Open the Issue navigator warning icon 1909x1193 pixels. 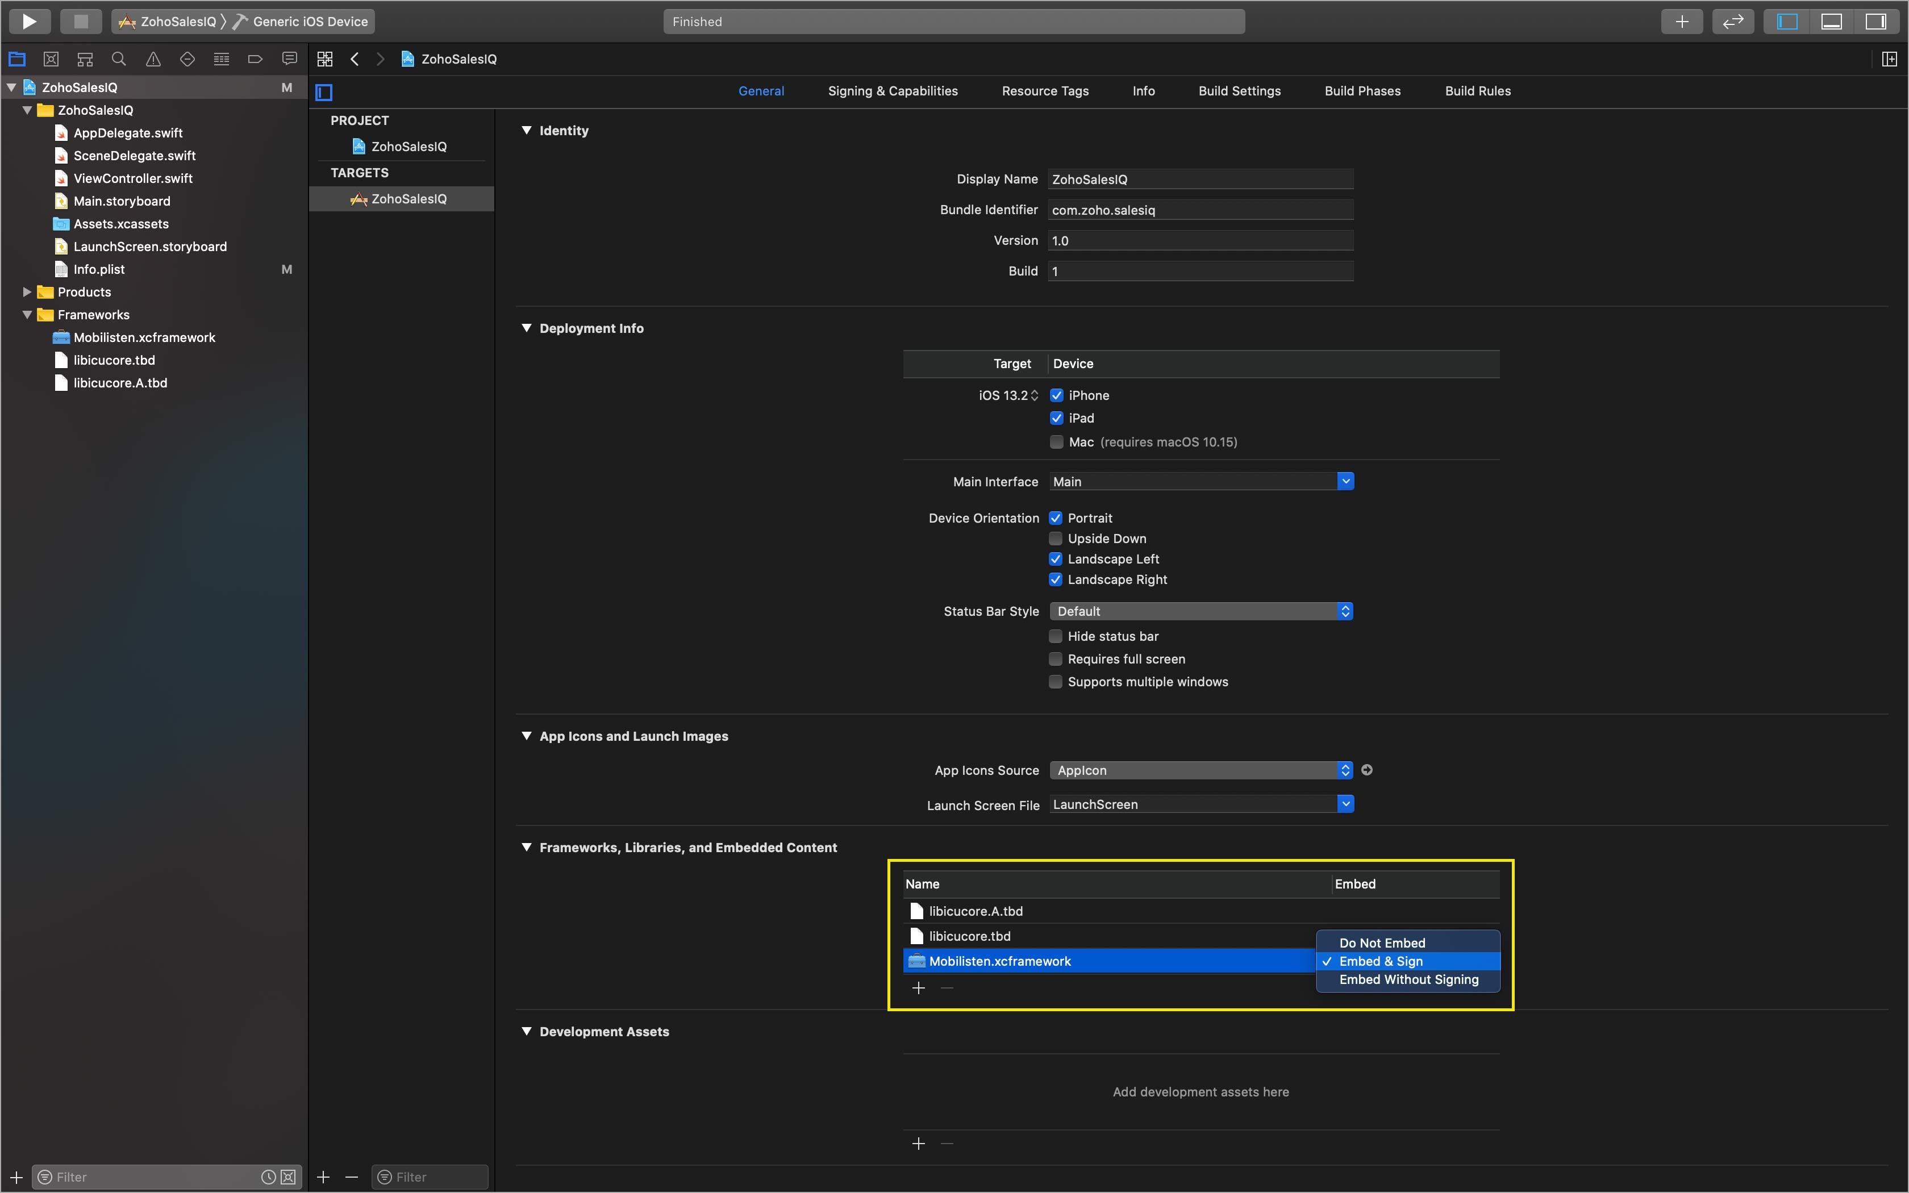click(153, 59)
